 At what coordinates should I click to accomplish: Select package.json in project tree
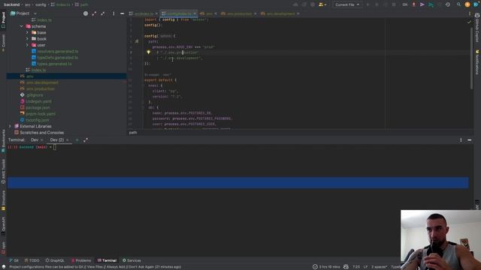pos(38,107)
